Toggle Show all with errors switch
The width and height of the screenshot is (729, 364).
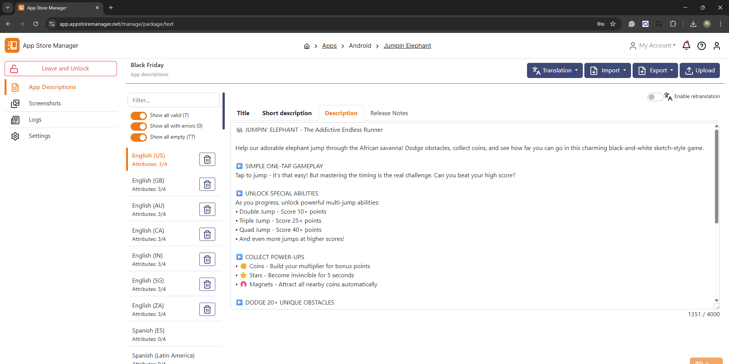(x=139, y=126)
